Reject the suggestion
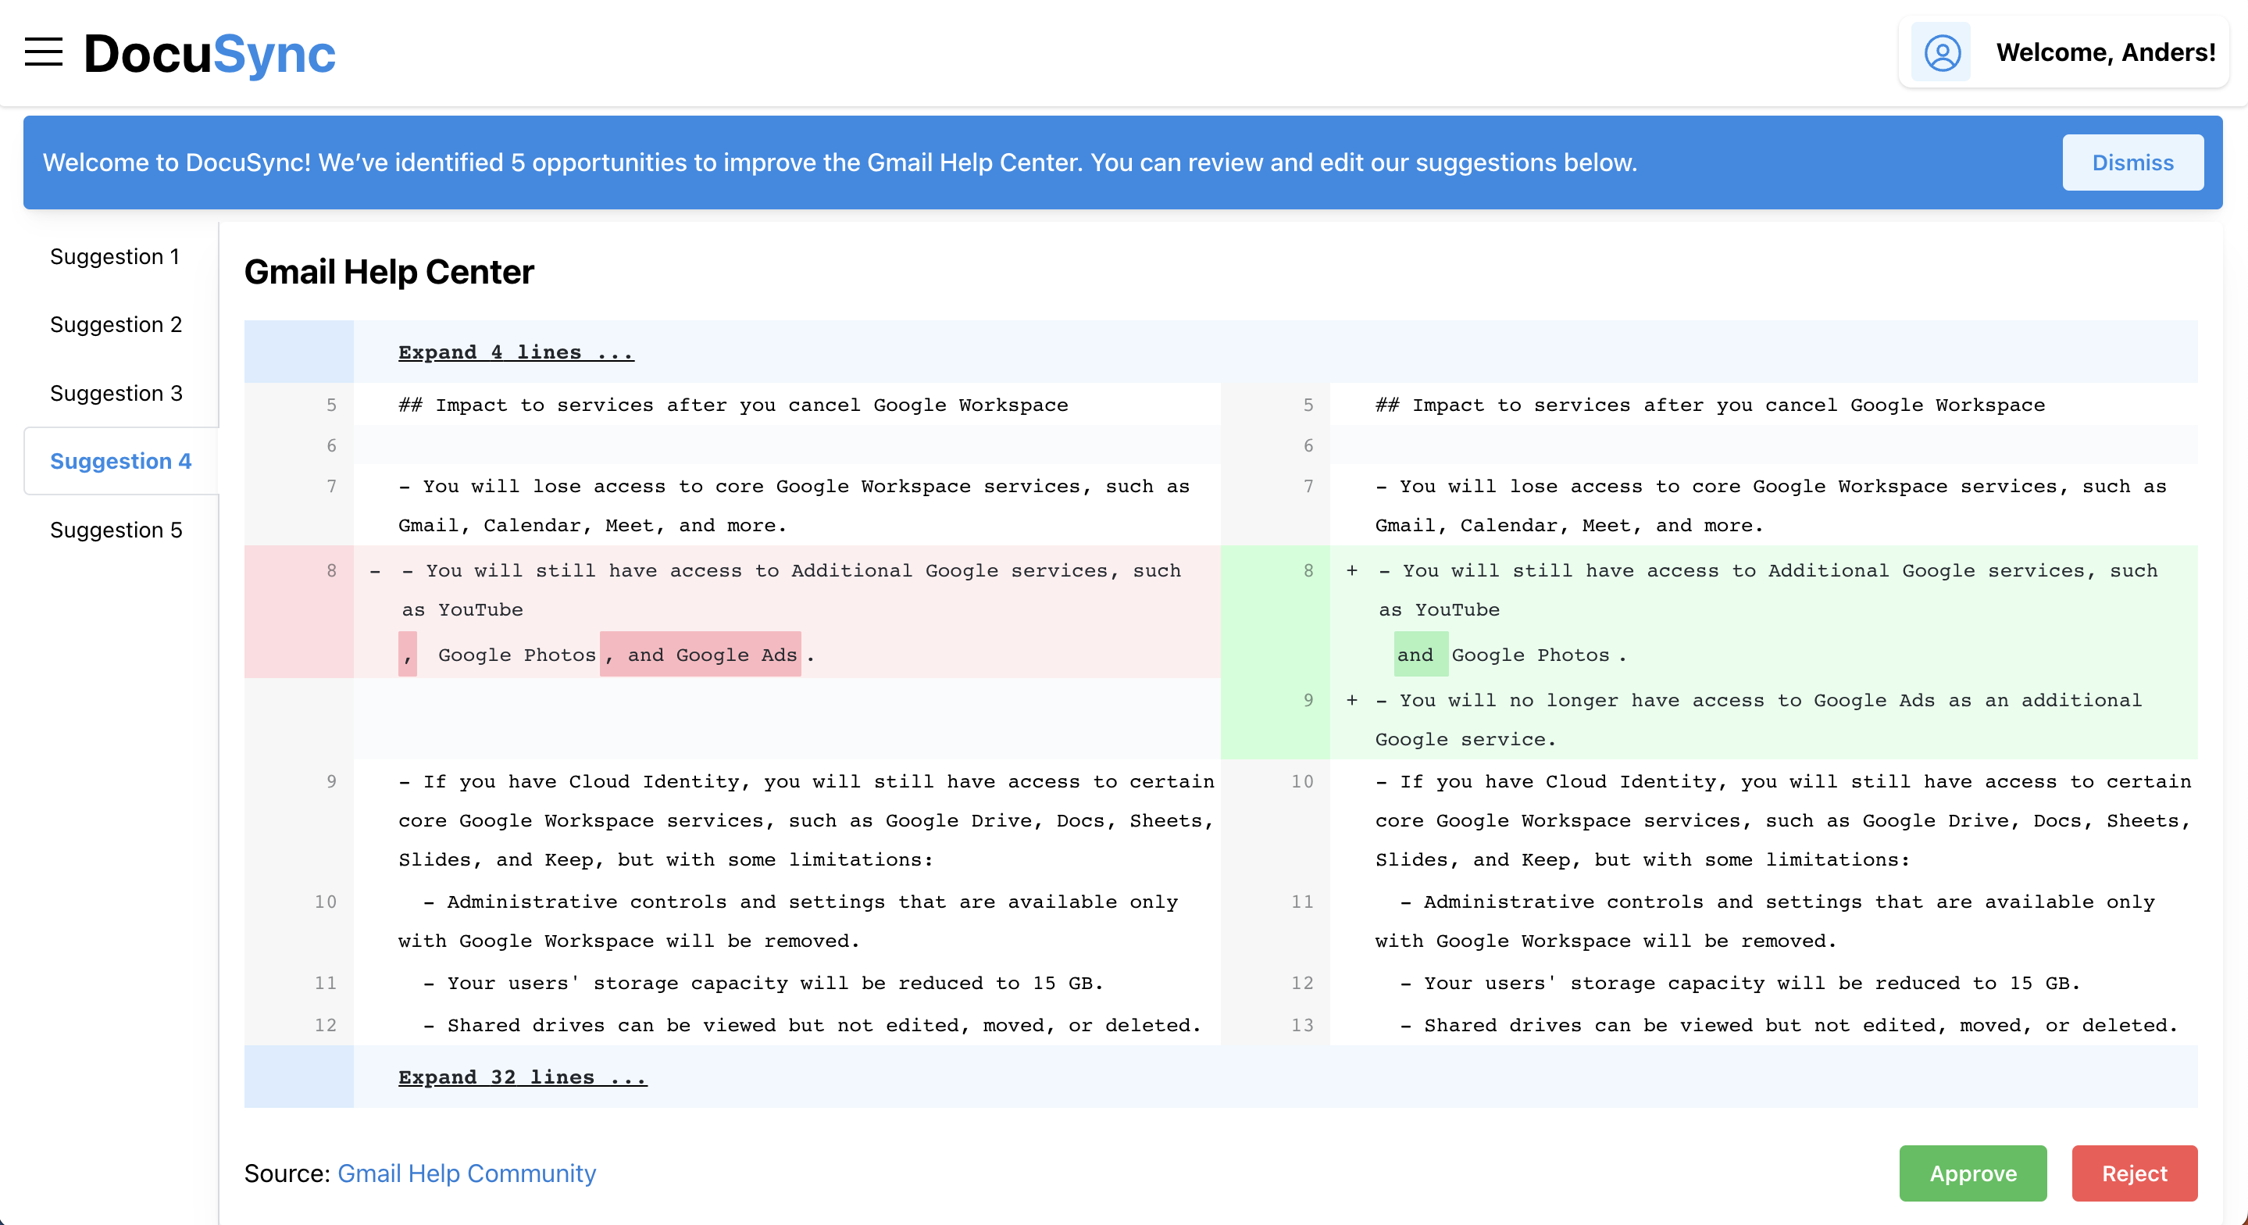 (2135, 1173)
